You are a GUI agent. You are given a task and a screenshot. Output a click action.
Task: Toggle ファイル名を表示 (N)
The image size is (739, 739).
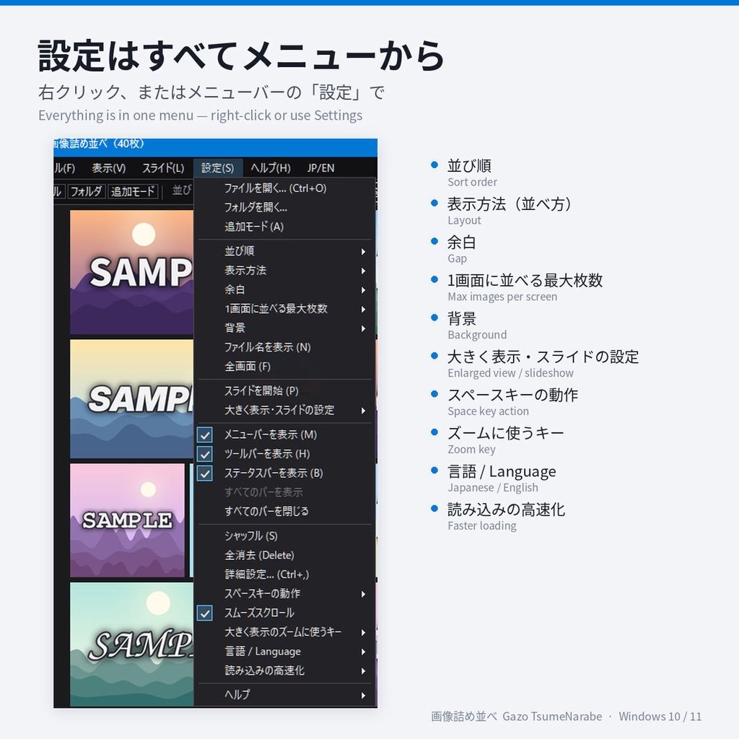point(284,347)
